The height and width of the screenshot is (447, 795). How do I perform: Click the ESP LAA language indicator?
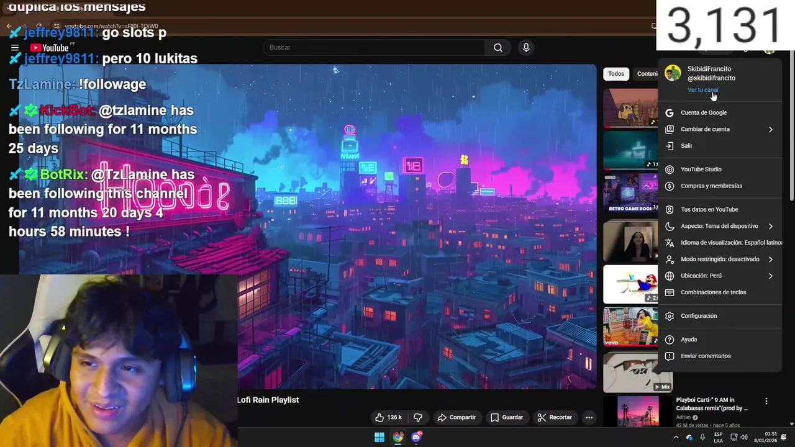tap(718, 437)
